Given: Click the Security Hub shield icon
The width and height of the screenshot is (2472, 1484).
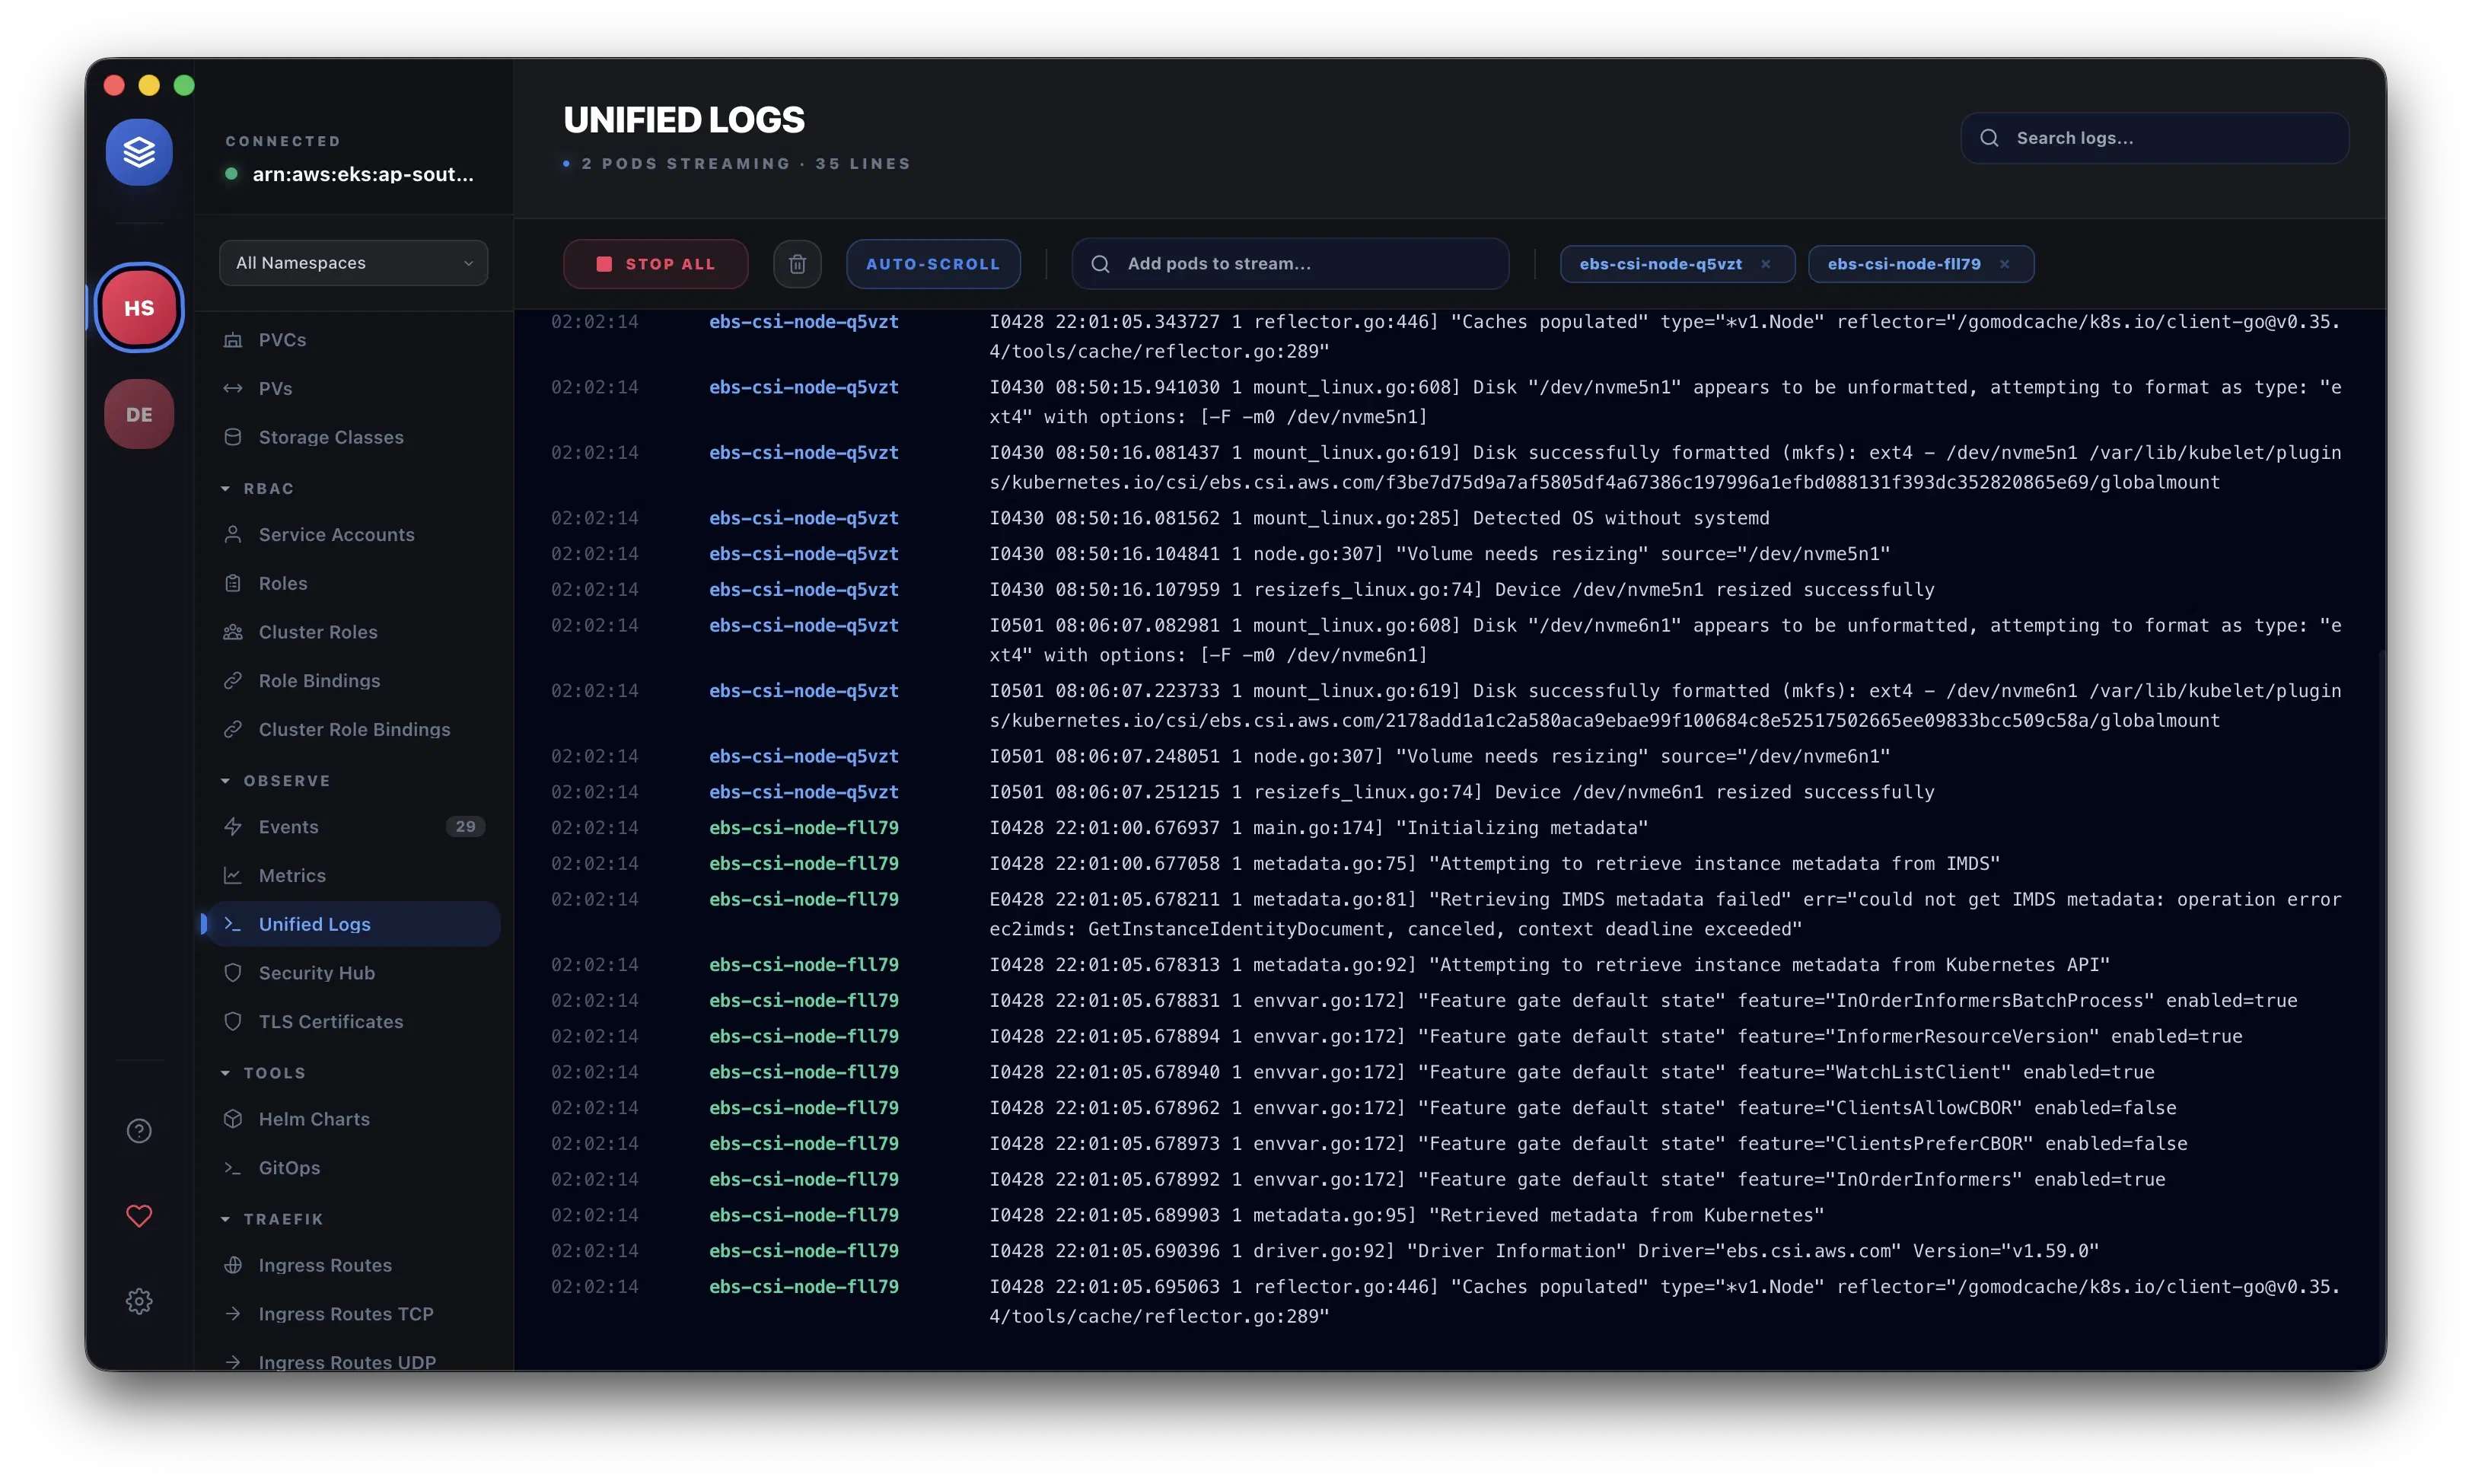Looking at the screenshot, I should pos(233,972).
